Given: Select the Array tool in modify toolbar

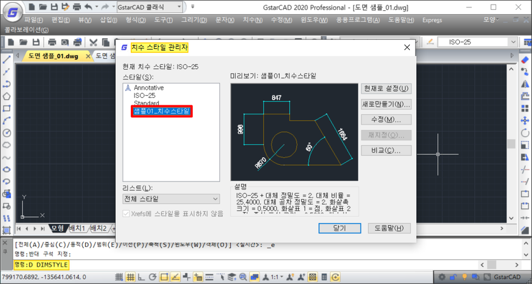Looking at the screenshot, I should [525, 109].
